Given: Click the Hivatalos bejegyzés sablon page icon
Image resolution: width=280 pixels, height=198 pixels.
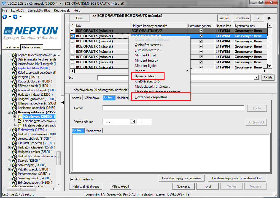Looking at the screenshot, I should pyautogui.click(x=20, y=125).
